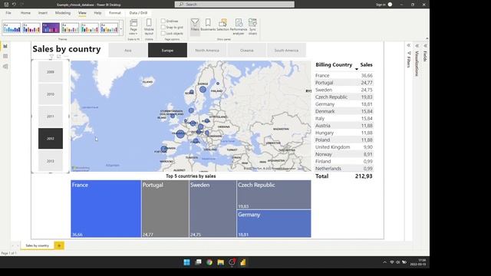Image resolution: width=491 pixels, height=276 pixels.
Task: Click Focus mode icon above year slicer
Action: (59, 57)
